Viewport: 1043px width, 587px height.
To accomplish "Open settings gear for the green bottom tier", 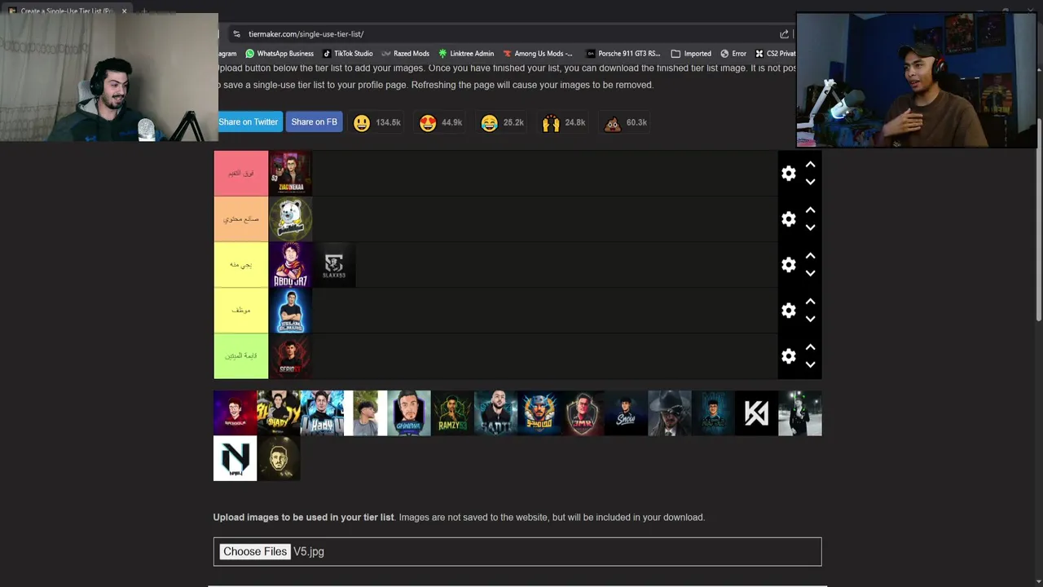I will (x=788, y=355).
